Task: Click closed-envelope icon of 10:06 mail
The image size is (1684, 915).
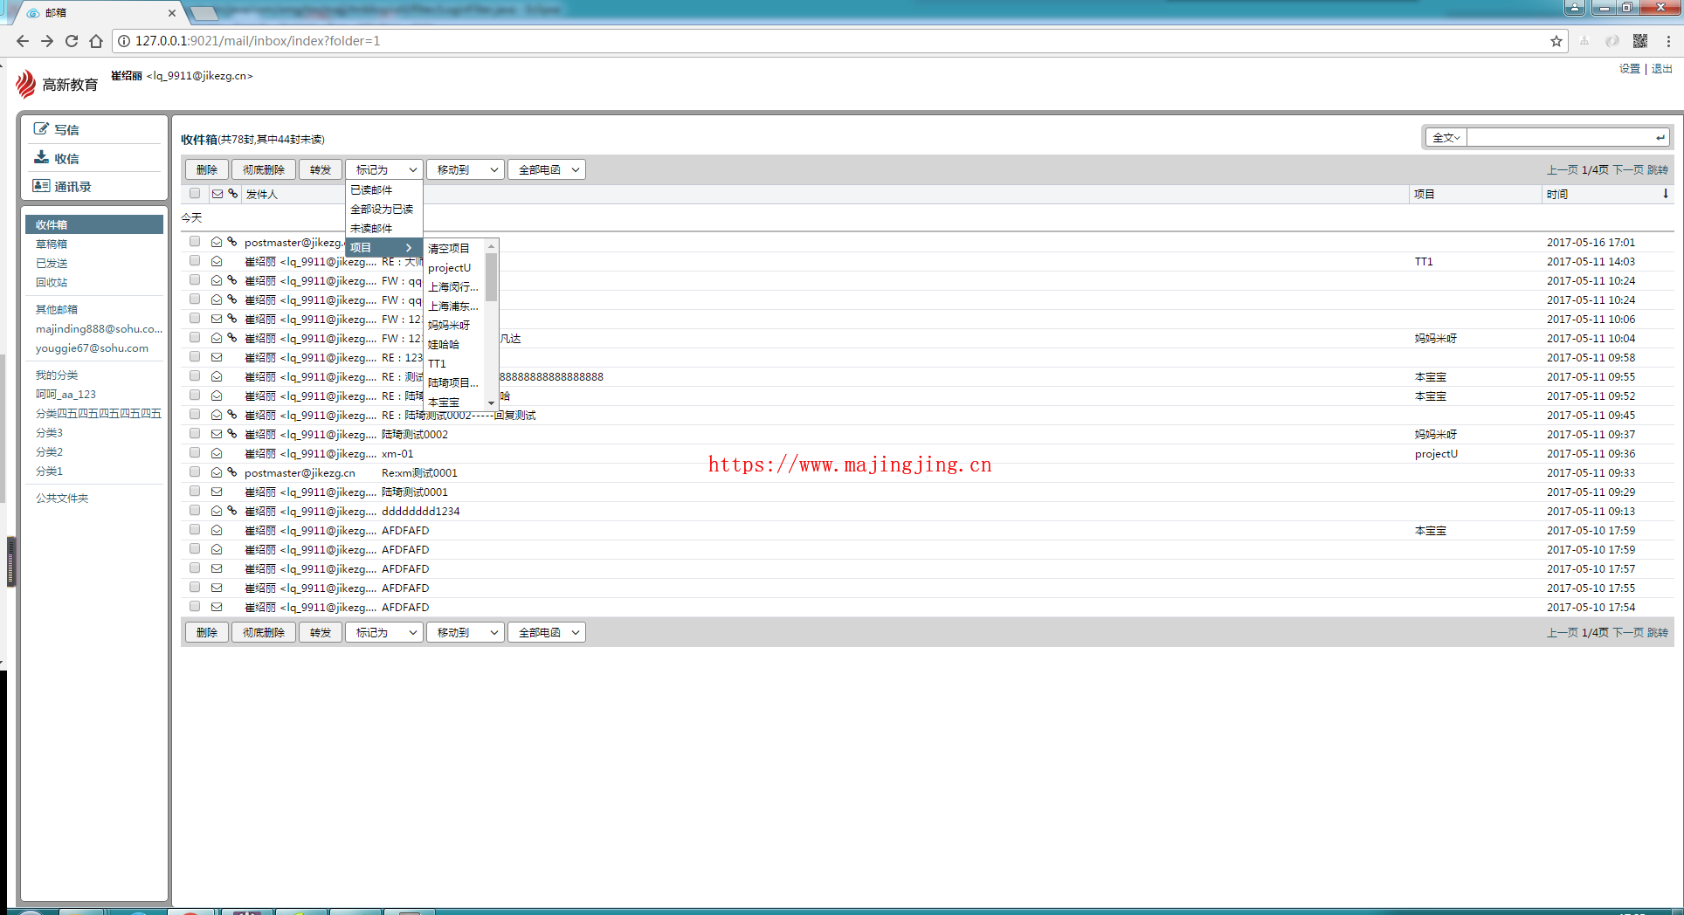Action: [x=217, y=319]
